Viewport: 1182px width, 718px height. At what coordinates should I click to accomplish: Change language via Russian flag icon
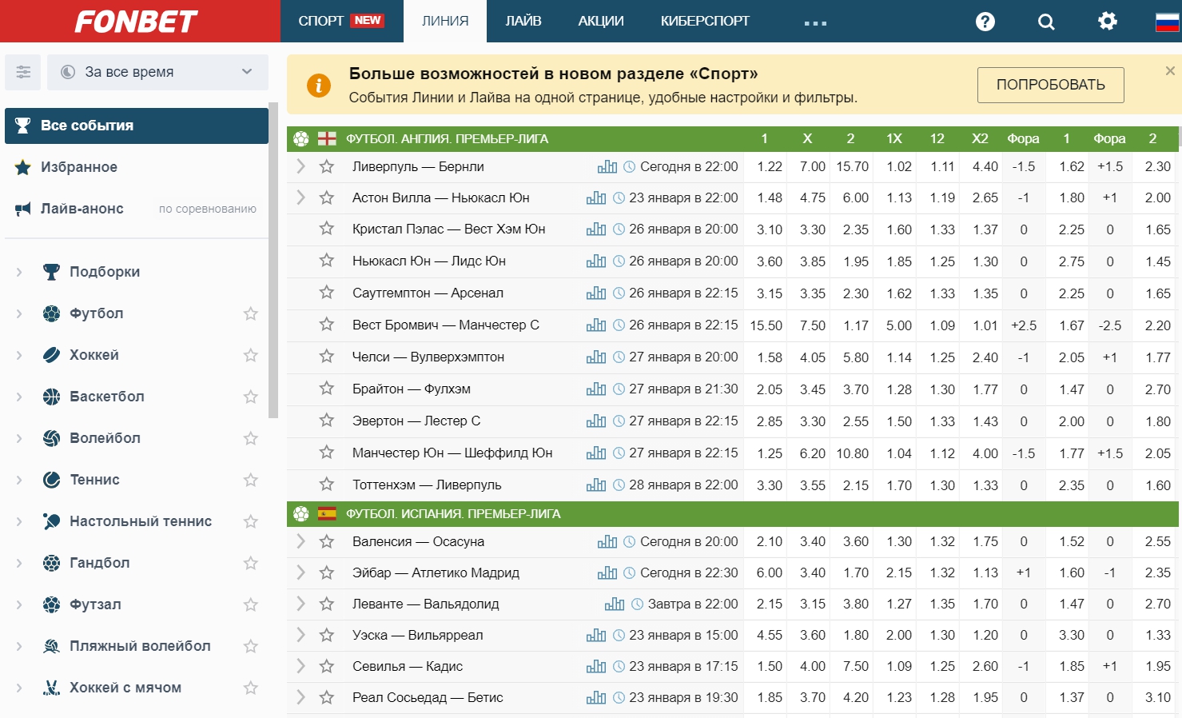(1168, 22)
